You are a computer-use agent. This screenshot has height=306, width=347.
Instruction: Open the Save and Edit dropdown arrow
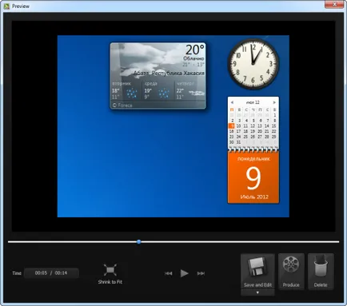257,292
